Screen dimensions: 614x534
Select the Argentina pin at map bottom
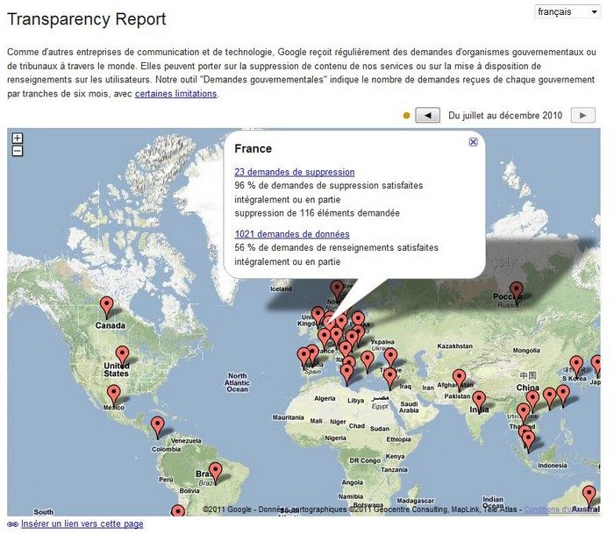point(178,510)
